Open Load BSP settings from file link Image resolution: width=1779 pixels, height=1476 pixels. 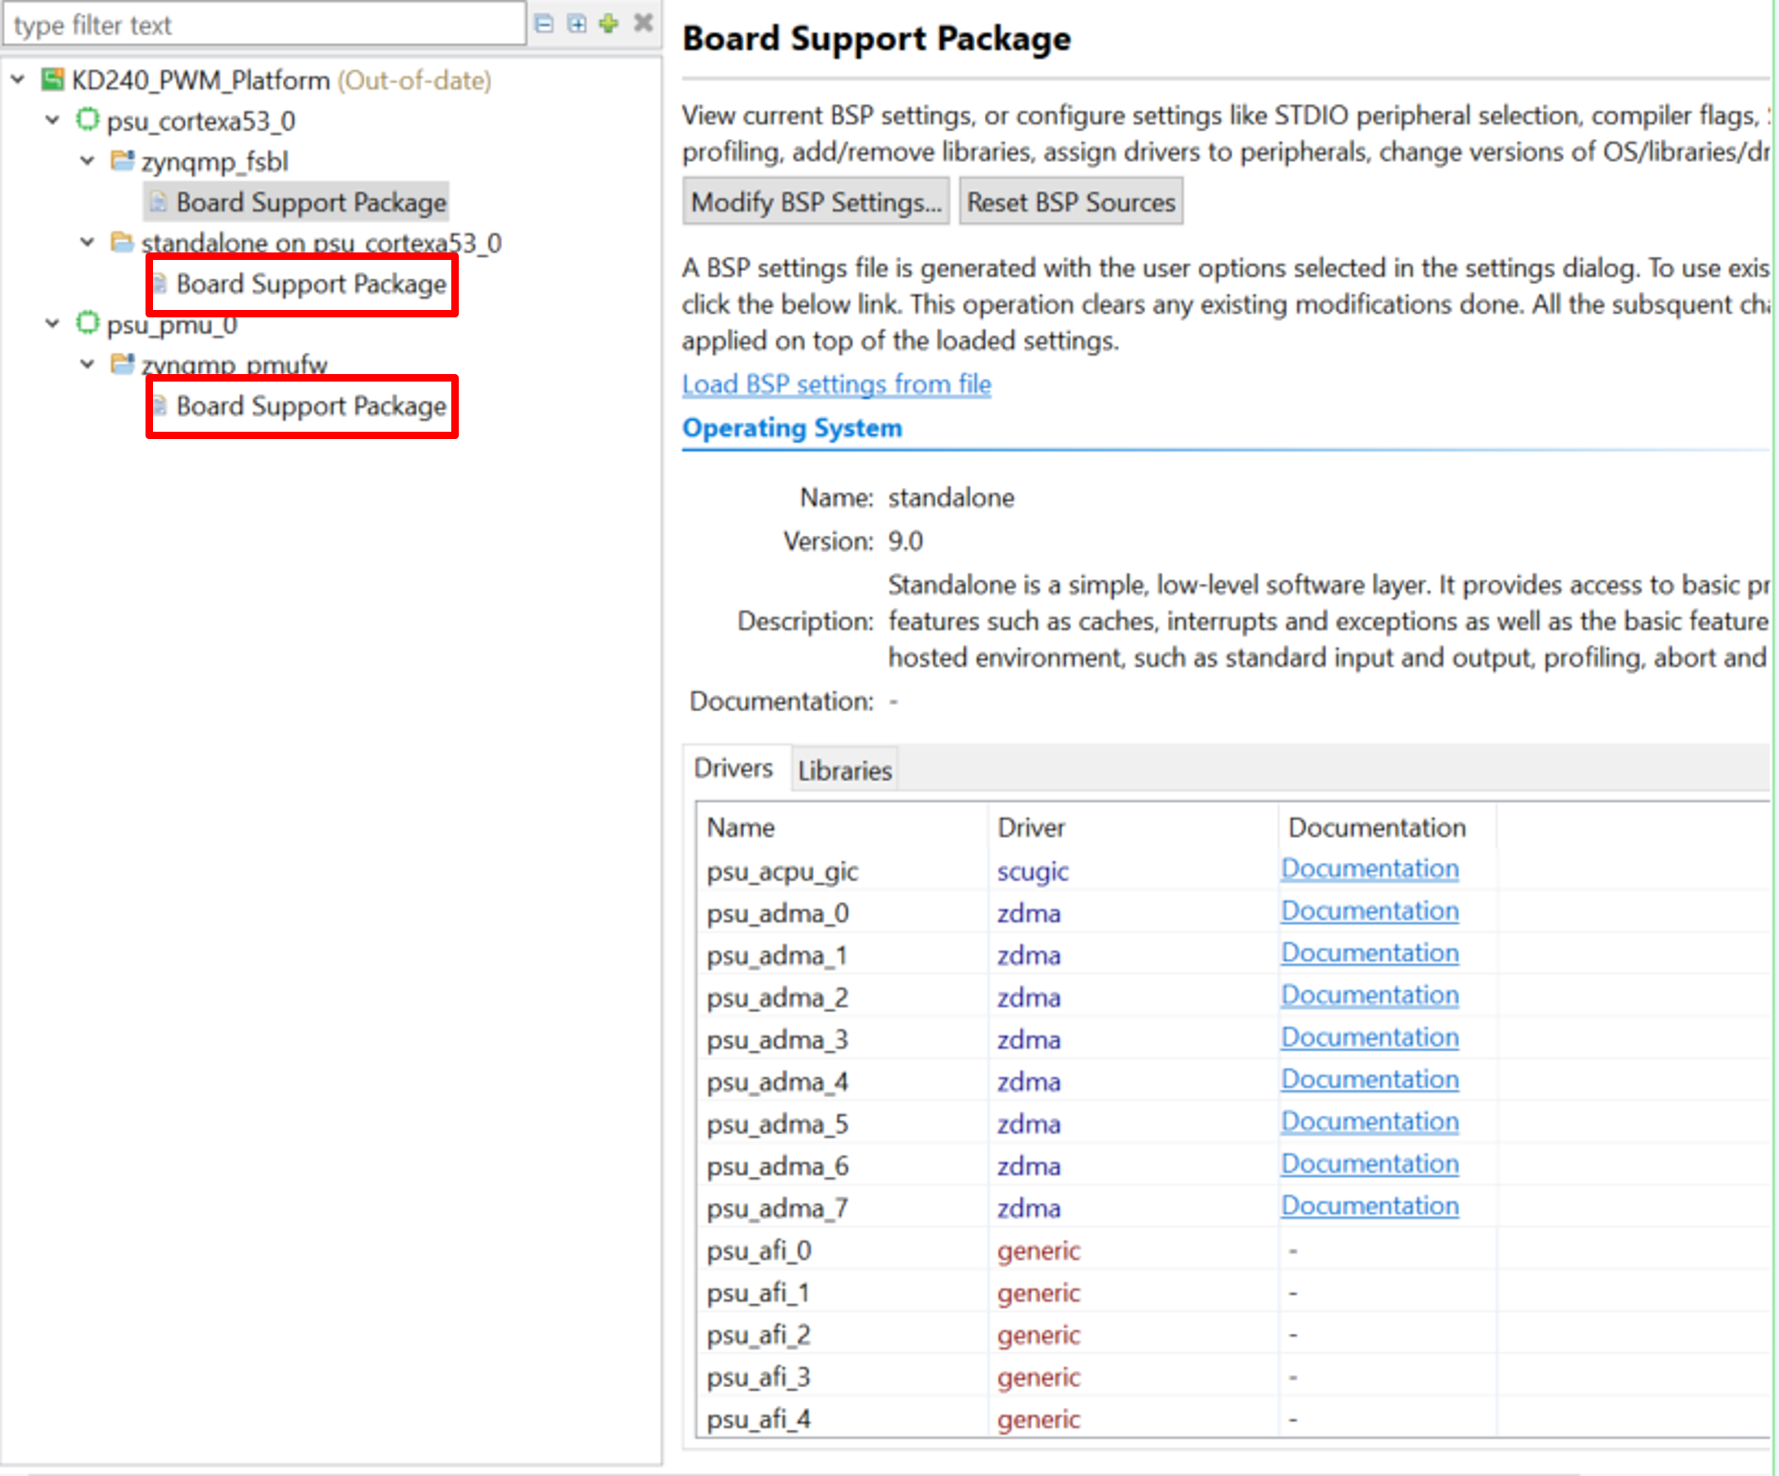point(836,384)
